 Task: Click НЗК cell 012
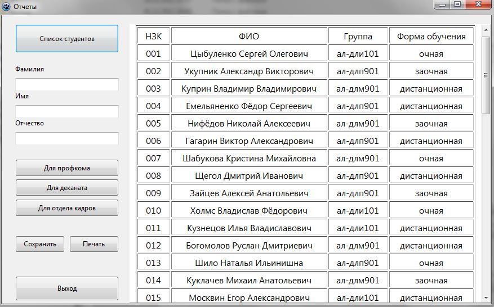click(153, 245)
